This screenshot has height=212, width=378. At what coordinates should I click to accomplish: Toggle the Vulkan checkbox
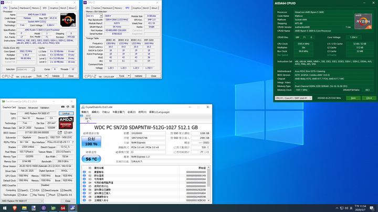tap(19, 195)
